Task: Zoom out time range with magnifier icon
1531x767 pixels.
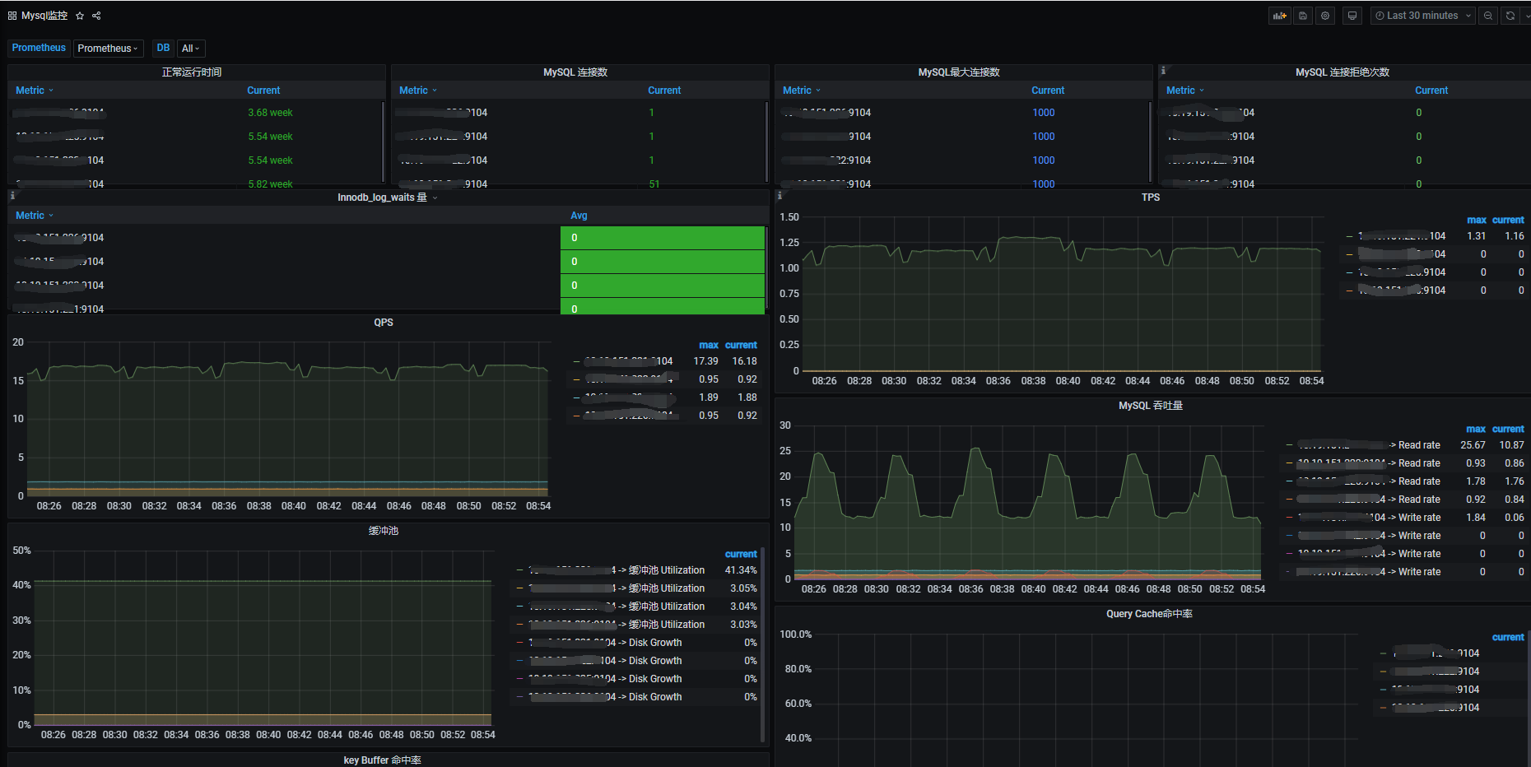Action: 1487,16
